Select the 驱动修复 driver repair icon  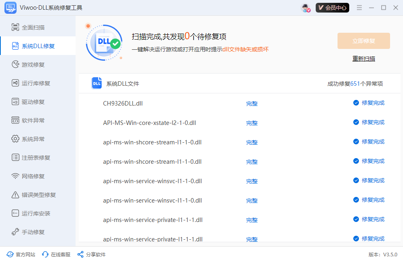15,101
